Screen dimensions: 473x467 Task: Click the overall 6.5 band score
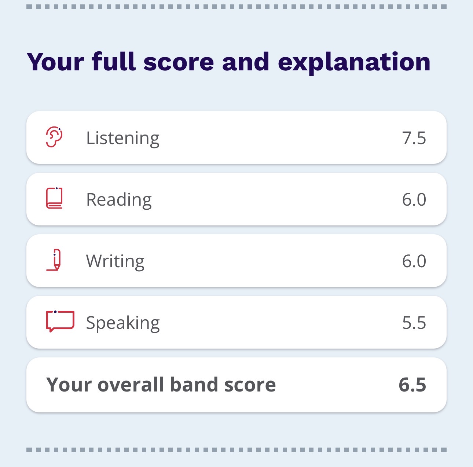click(412, 385)
